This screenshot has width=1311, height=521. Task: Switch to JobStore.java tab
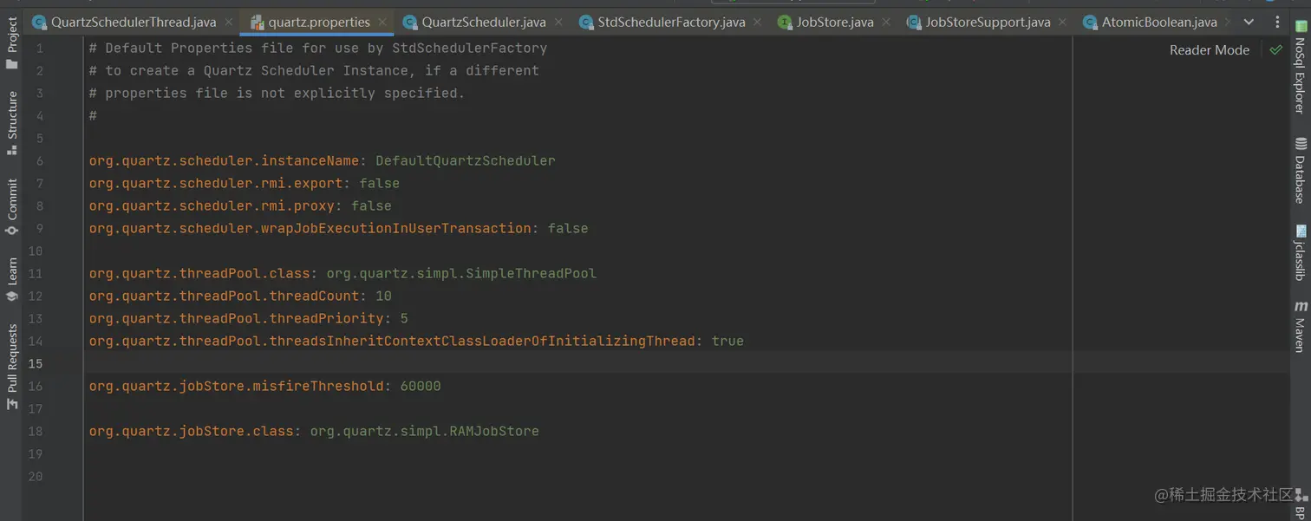[x=835, y=22]
